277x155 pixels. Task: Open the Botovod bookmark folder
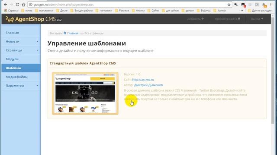(204, 10)
